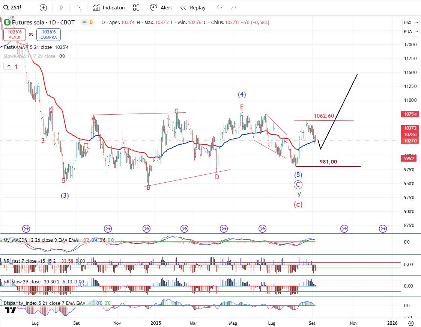
Task: Open the last future event marker before 2026
Action: pyautogui.click(x=383, y=229)
